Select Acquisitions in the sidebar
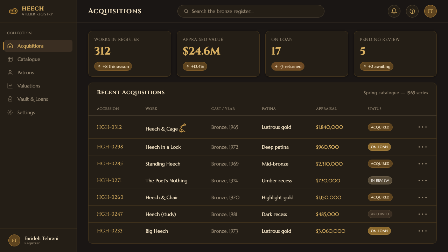Screen dimensions: 448x252 coord(38,46)
